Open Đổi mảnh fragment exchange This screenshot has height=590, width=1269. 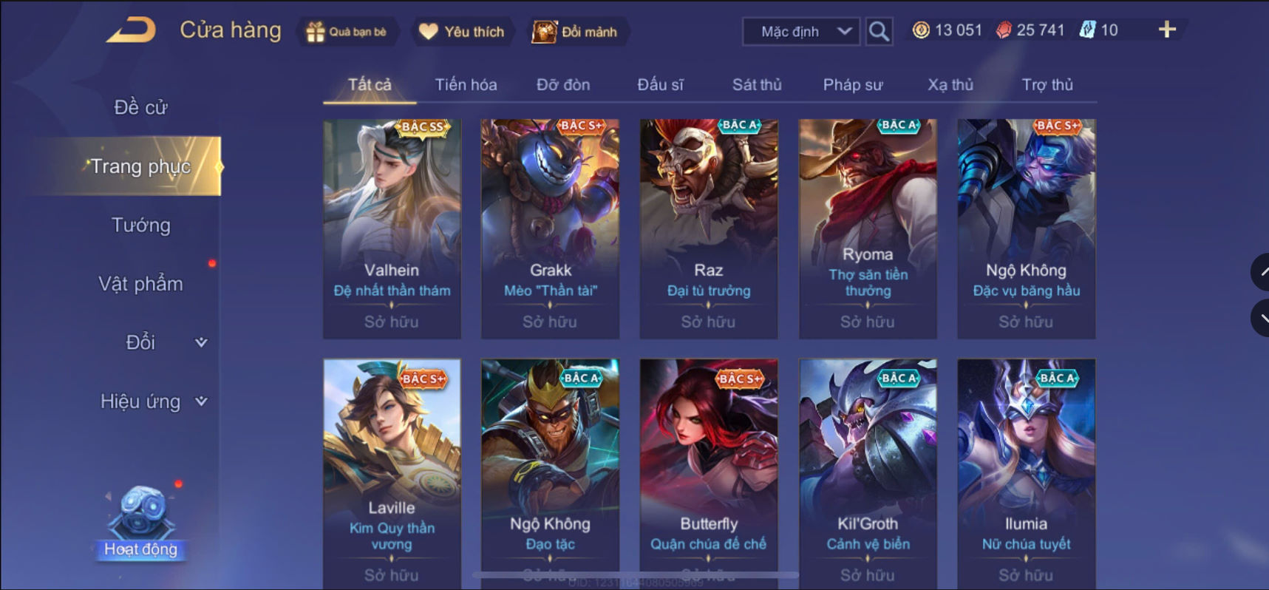click(545, 32)
